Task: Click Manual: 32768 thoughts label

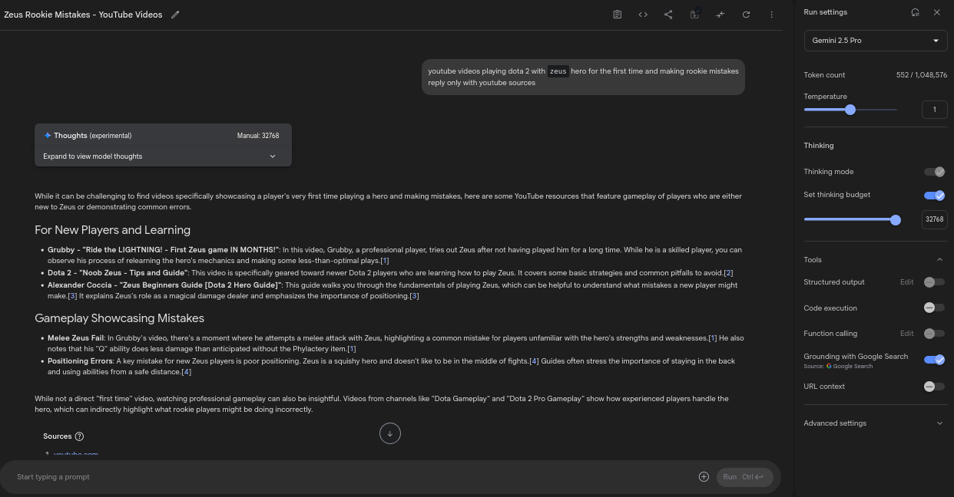Action: pos(258,136)
